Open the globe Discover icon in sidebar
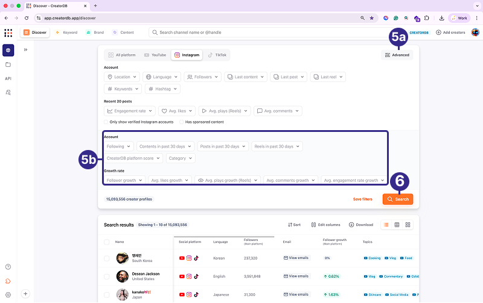The width and height of the screenshot is (483, 303). coord(8,51)
